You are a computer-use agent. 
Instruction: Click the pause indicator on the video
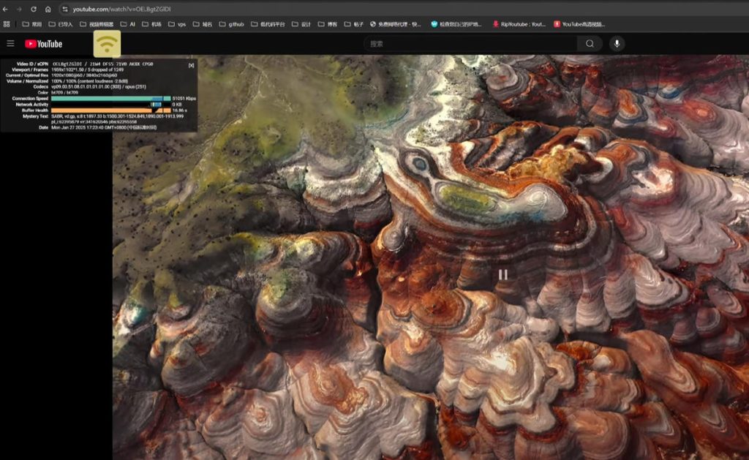(503, 274)
